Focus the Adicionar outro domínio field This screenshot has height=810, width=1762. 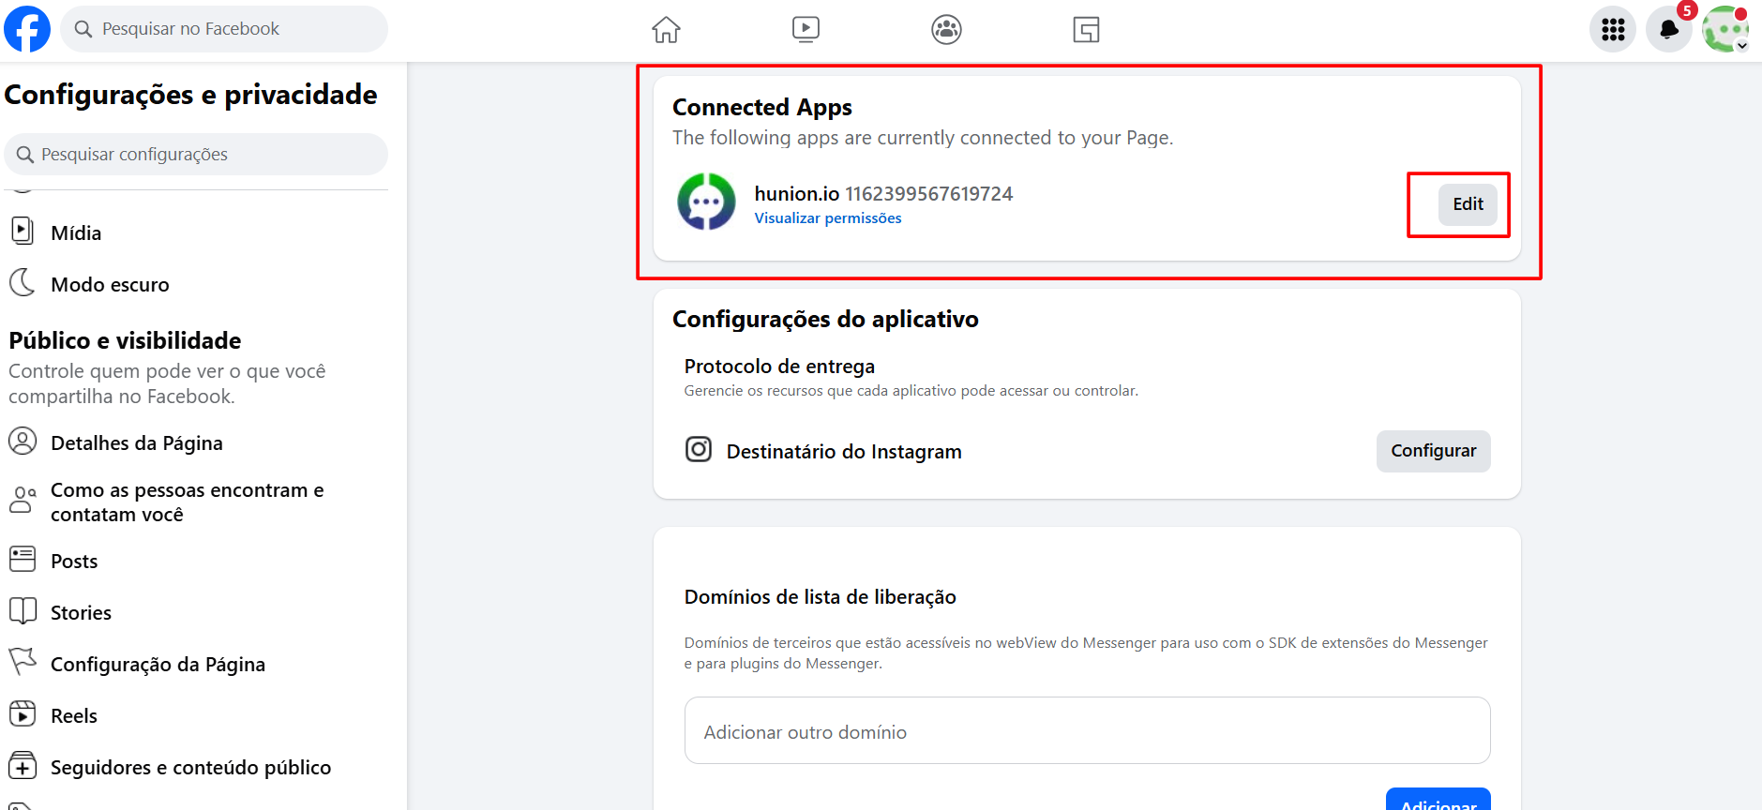[x=1087, y=731]
